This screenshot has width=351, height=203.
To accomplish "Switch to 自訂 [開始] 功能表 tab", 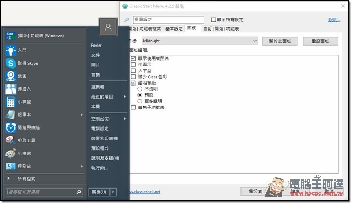I will [x=221, y=28].
